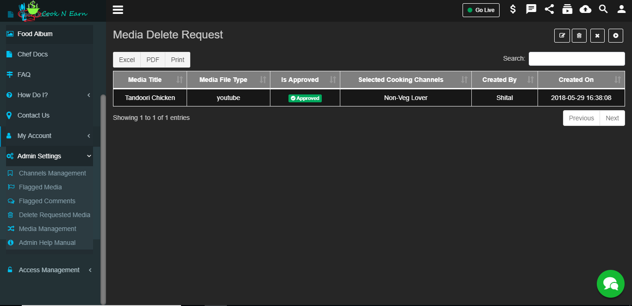Click the edit pencil action button
632x306 pixels.
562,36
